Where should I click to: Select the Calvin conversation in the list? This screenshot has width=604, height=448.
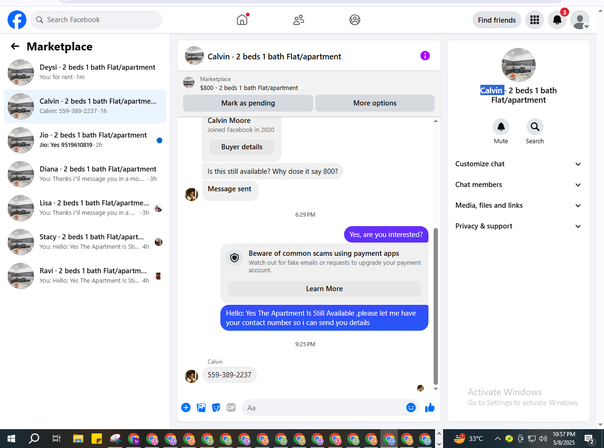pyautogui.click(x=85, y=106)
